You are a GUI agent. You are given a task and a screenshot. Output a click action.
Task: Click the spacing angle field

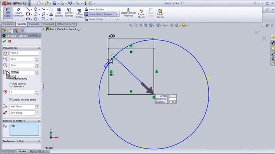(22, 72)
